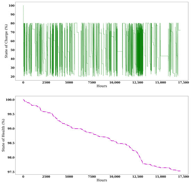Image resolution: width=191 pixels, height=183 pixels.
Task: Click the 5000 tick label on the bottom chart
Action: pos(69,177)
